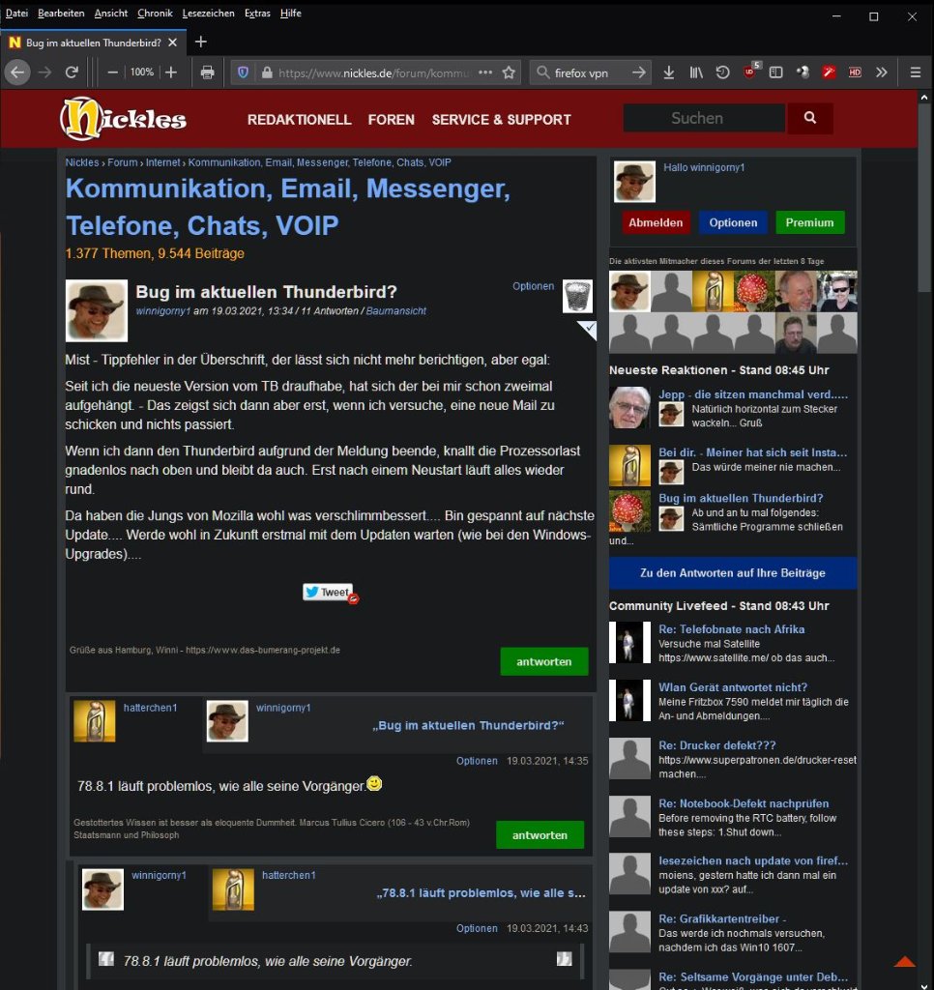Open tracking protection shield icon in address bar
The width and height of the screenshot is (934, 990).
[x=243, y=73]
